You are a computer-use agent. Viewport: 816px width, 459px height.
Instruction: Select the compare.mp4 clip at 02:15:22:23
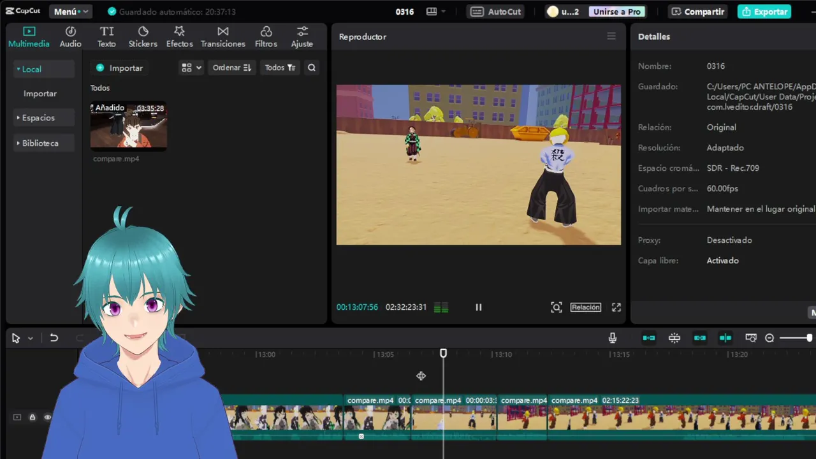point(681,417)
